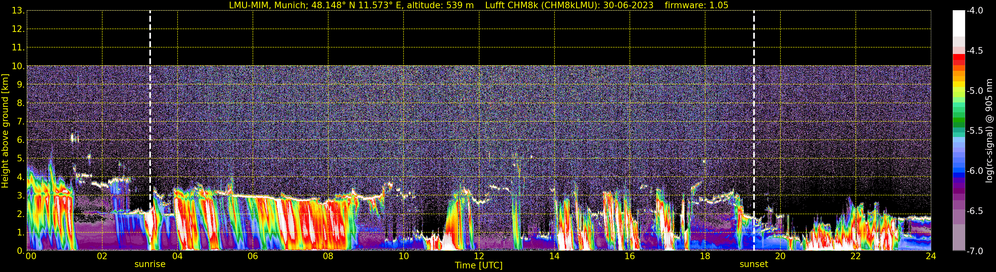This screenshot has height=272, width=996.
Task: Click the "10" tick label on the time axis
Action: click(404, 256)
